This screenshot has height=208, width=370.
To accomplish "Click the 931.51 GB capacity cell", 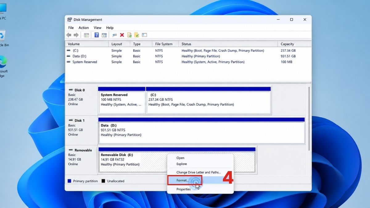I will tap(288, 56).
